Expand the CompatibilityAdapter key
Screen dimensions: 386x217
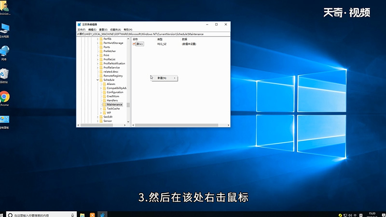(x=101, y=88)
